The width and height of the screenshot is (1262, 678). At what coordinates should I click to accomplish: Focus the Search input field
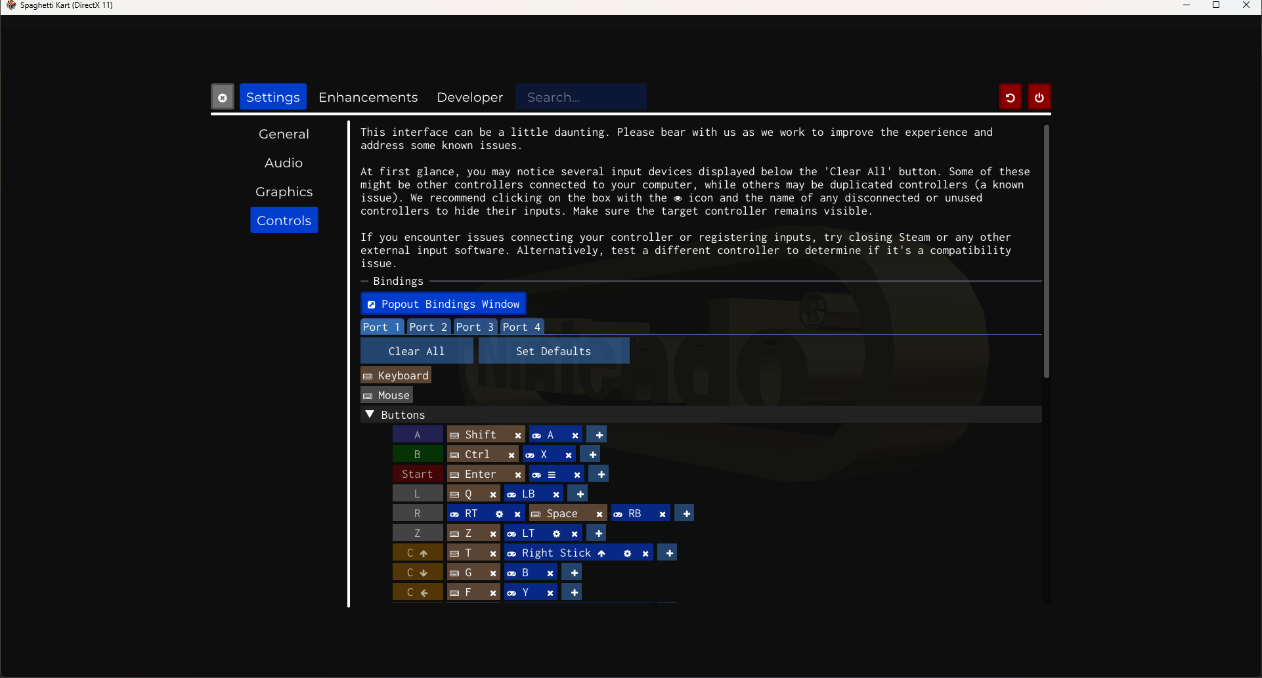(x=580, y=97)
